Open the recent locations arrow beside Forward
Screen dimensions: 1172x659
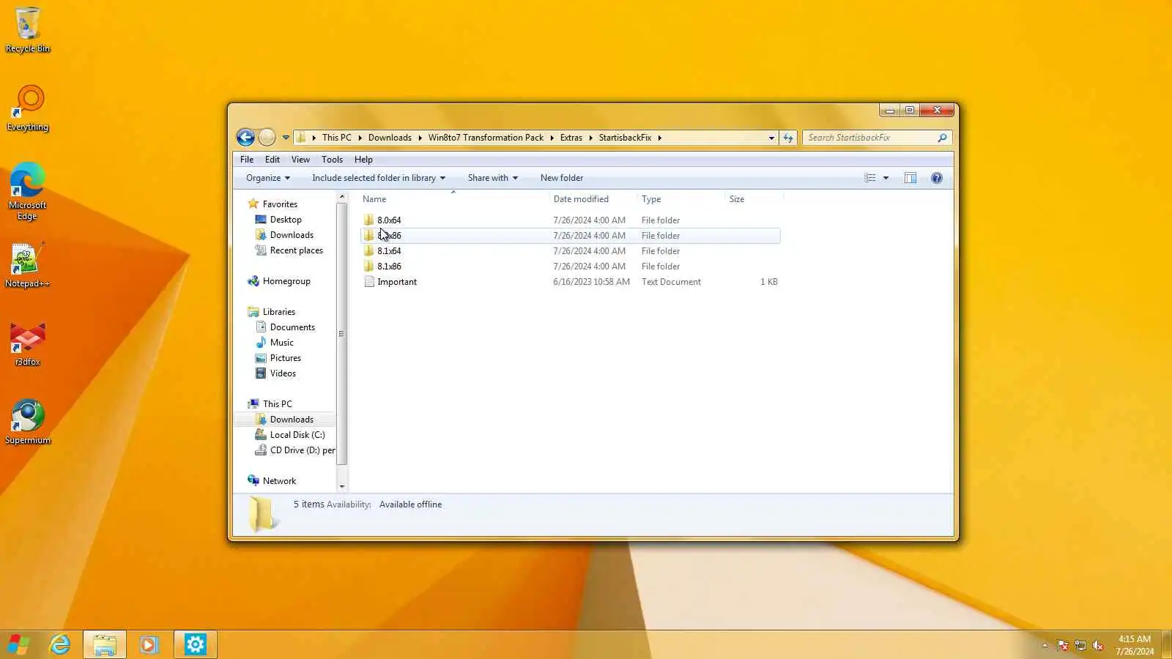[x=286, y=138]
